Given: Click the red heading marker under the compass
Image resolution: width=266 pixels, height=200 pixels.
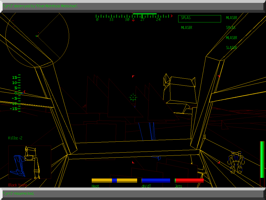Looking at the screenshot, I should pyautogui.click(x=133, y=20).
